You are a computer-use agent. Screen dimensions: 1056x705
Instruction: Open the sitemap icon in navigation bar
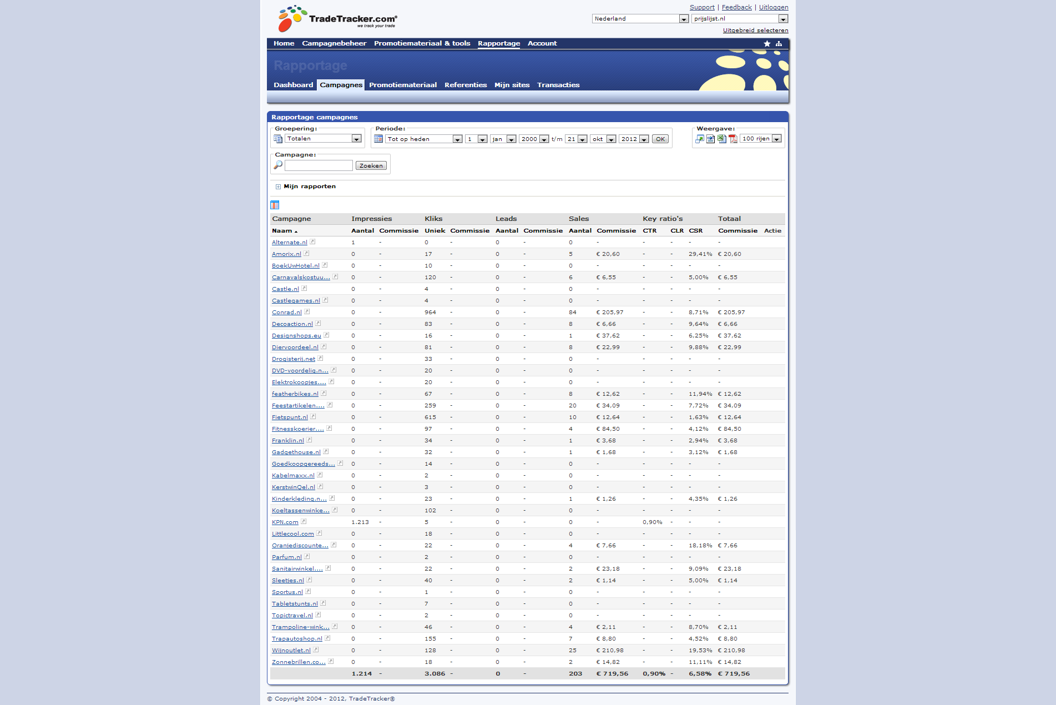pyautogui.click(x=779, y=43)
